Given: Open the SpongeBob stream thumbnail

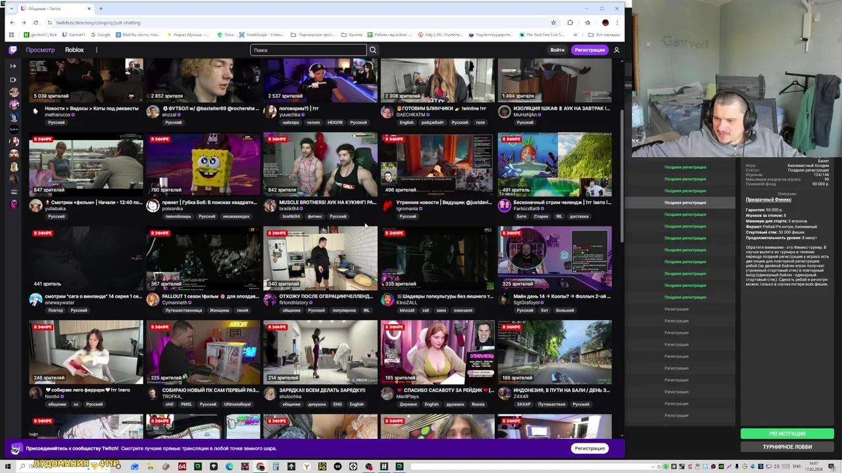Looking at the screenshot, I should point(203,164).
